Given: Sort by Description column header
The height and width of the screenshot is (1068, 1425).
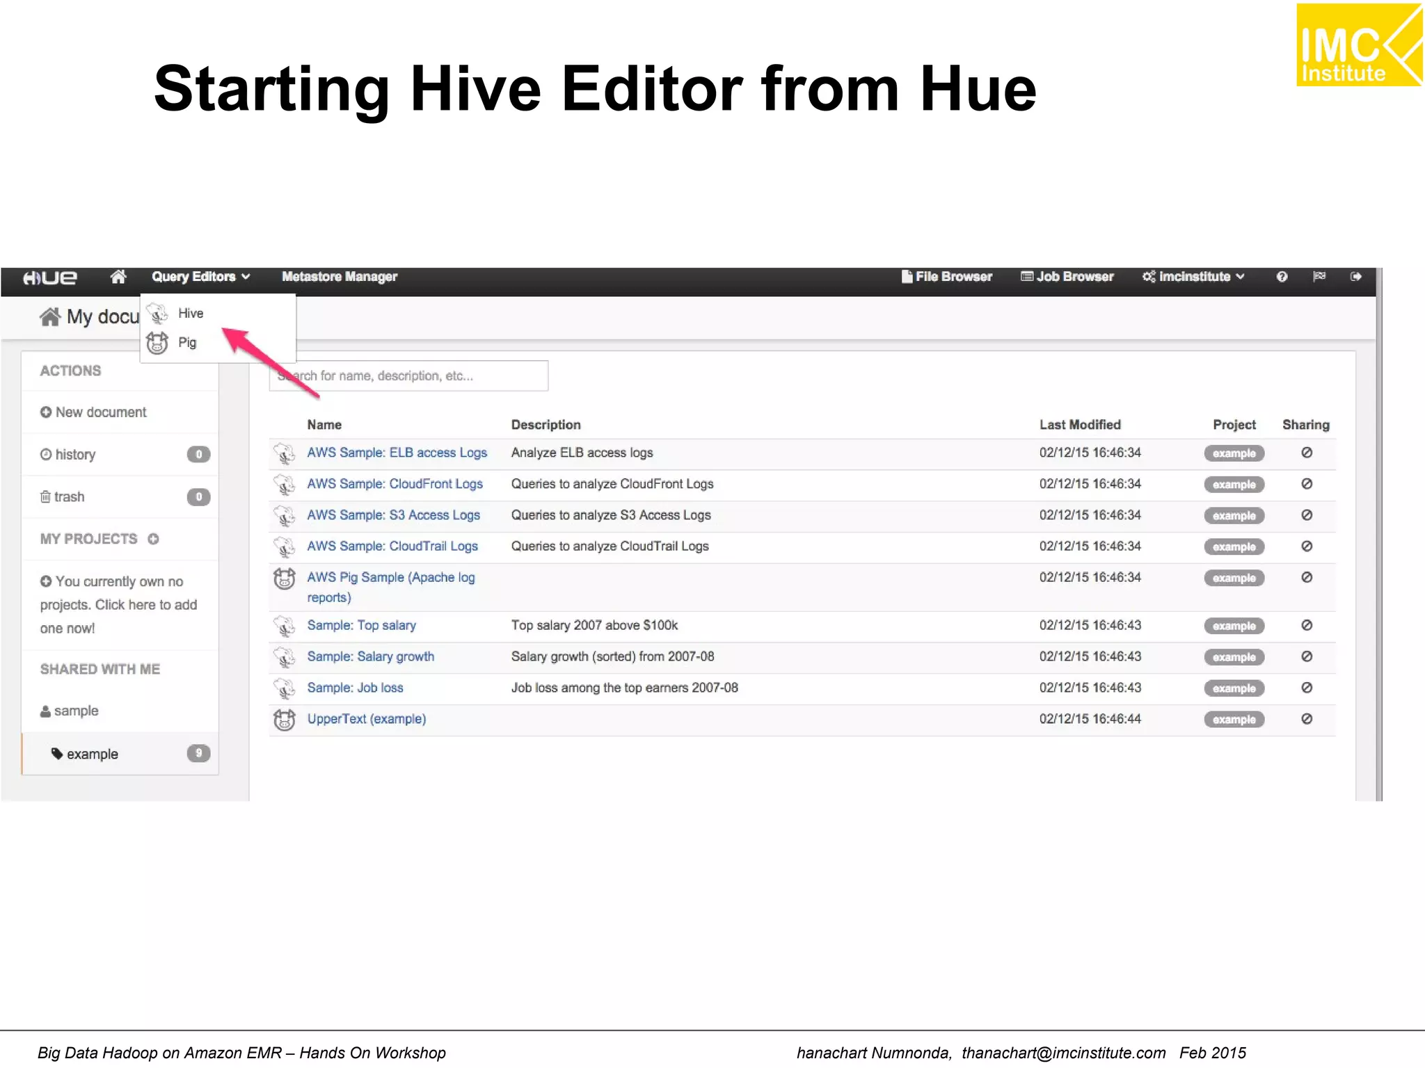Looking at the screenshot, I should click(x=546, y=425).
